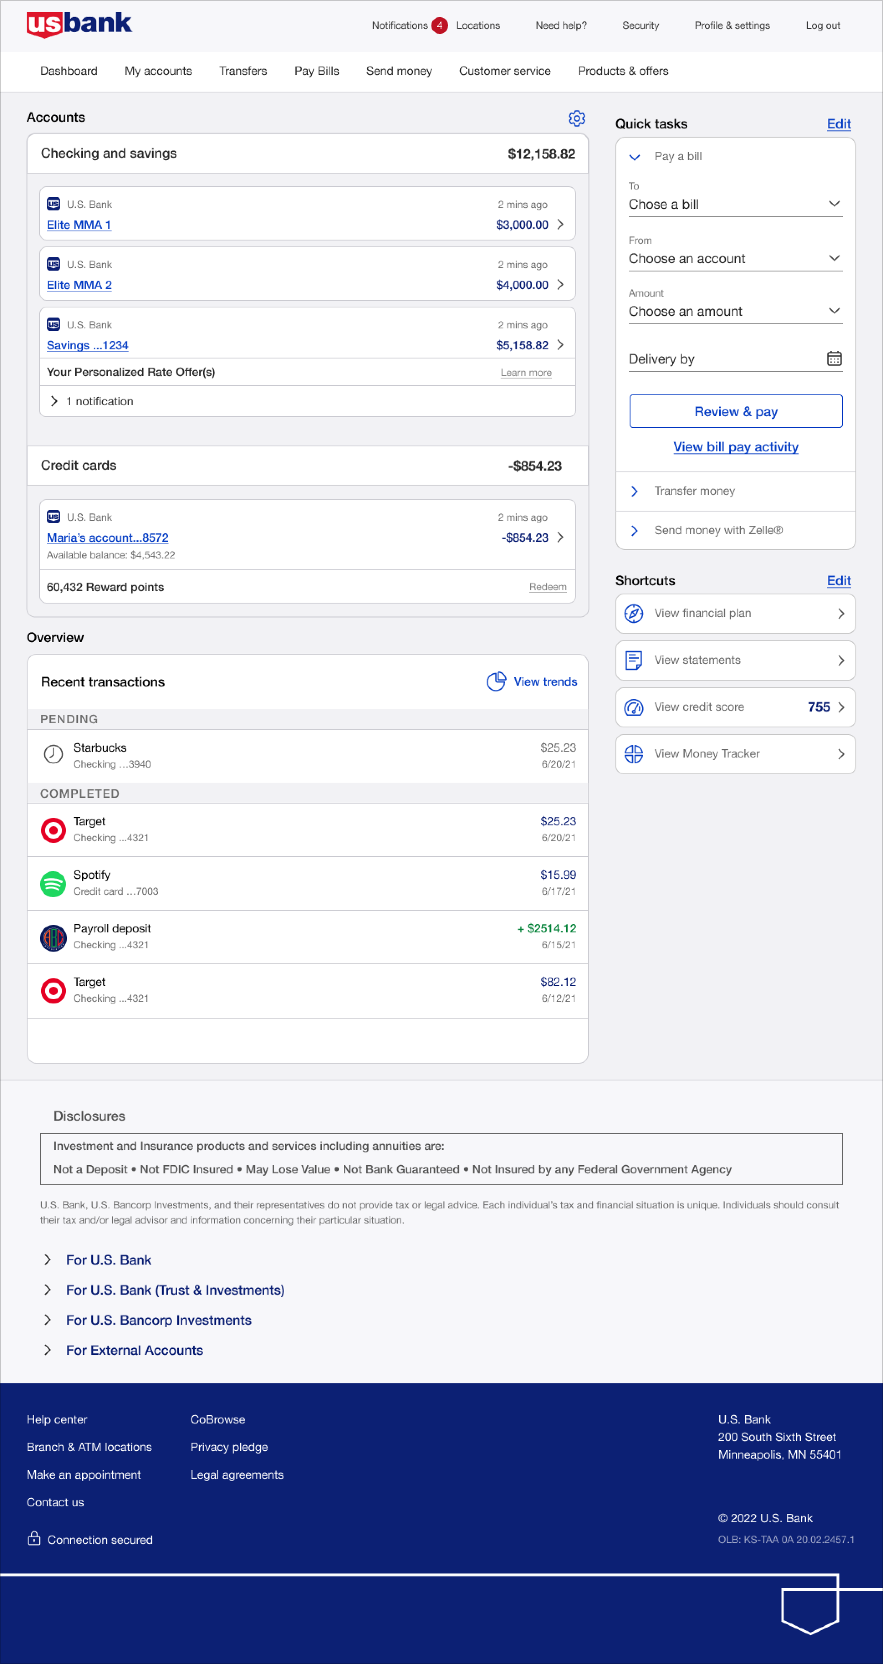Click the lock icon by Connection secured
The image size is (883, 1664).
[x=34, y=1539]
